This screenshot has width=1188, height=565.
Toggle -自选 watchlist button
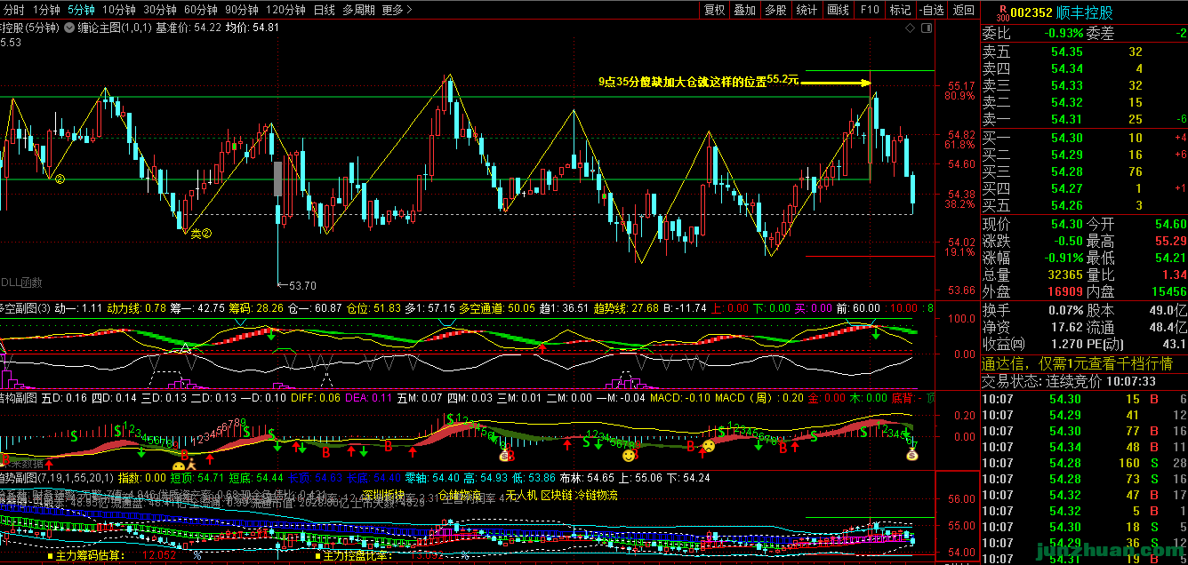[931, 10]
